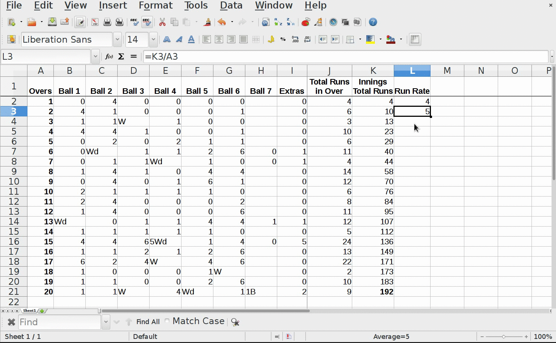This screenshot has width=556, height=343.
Task: Toggle Edit File mode button
Action: (80, 22)
